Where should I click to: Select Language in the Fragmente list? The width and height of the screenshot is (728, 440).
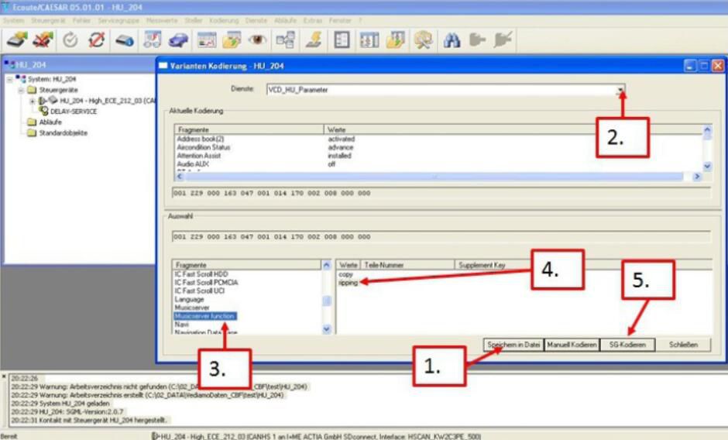pos(189,299)
